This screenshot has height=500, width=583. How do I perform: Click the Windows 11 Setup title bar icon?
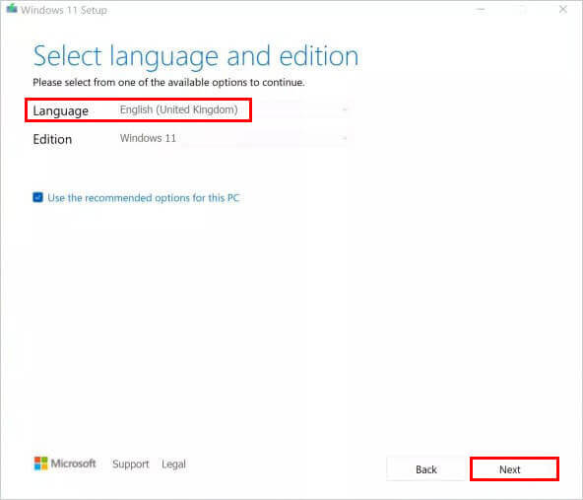click(12, 9)
